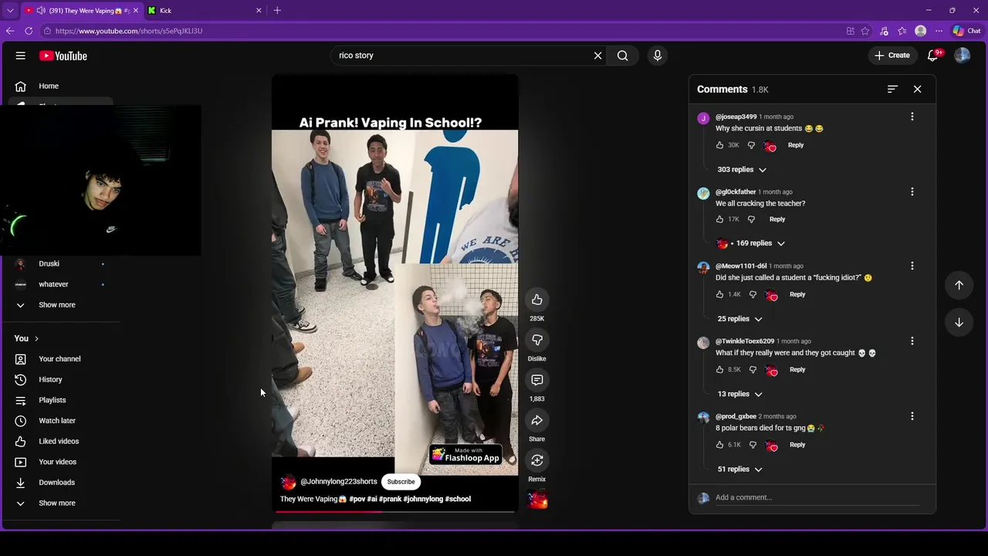Start voice search with microphone

658,56
